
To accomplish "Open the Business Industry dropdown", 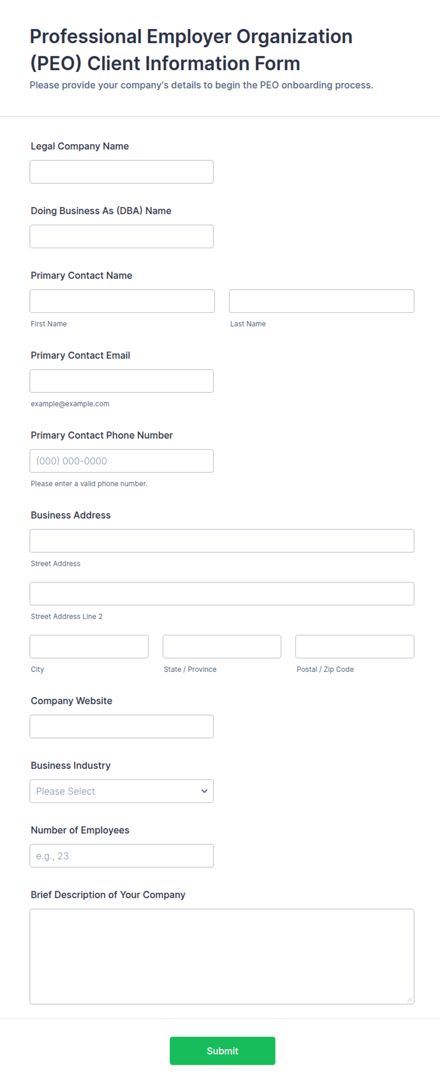I will pos(122,791).
